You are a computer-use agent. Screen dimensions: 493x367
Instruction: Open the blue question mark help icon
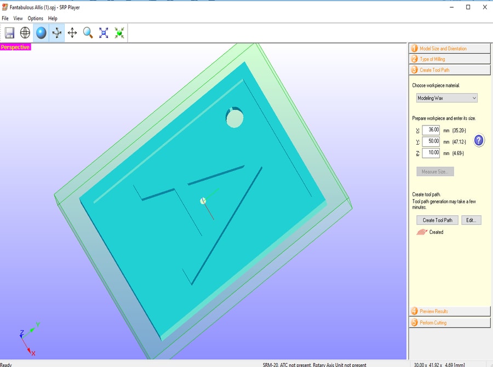coord(479,140)
